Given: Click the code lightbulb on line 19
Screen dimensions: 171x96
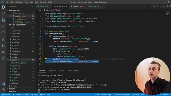Looking at the screenshot, I should (x=46, y=59).
